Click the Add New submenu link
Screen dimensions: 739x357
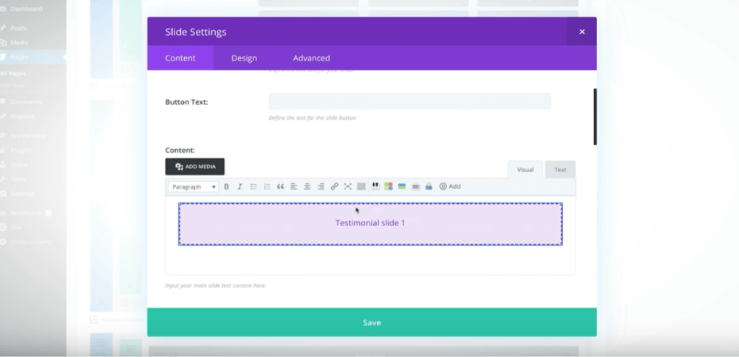coord(13,86)
